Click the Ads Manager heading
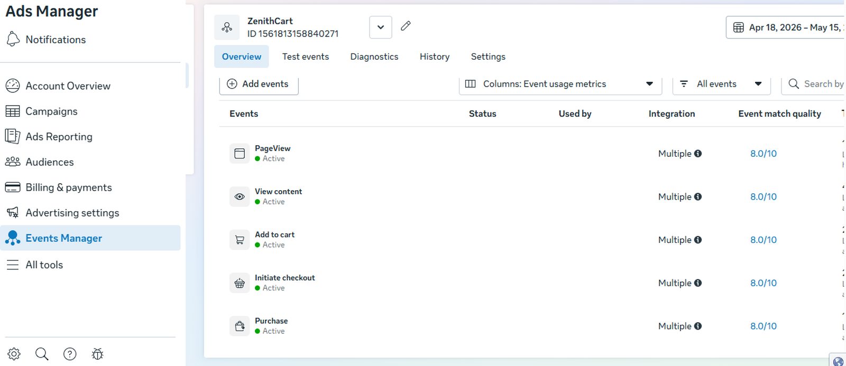Image resolution: width=846 pixels, height=366 pixels. [x=52, y=11]
